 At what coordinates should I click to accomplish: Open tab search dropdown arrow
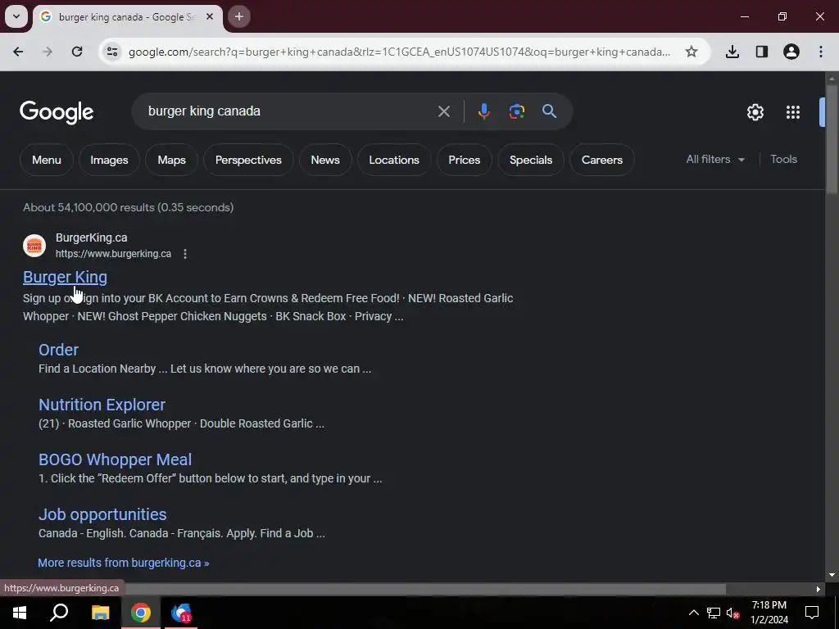[16, 16]
